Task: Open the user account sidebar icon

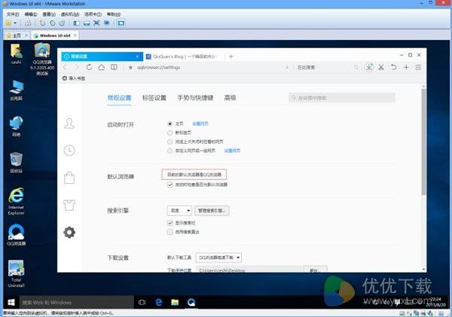Action: point(69,123)
